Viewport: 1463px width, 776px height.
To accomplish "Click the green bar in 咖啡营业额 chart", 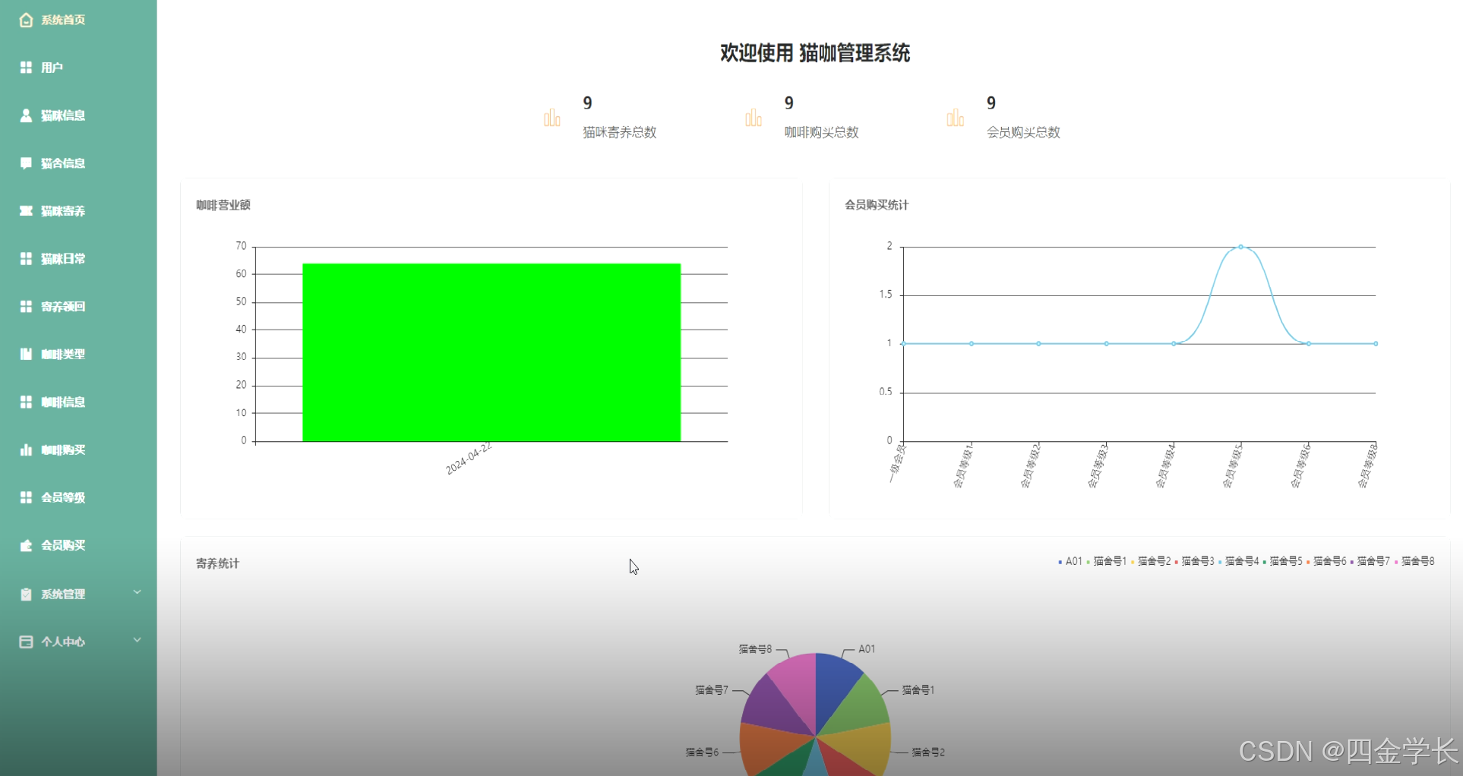I will [491, 352].
